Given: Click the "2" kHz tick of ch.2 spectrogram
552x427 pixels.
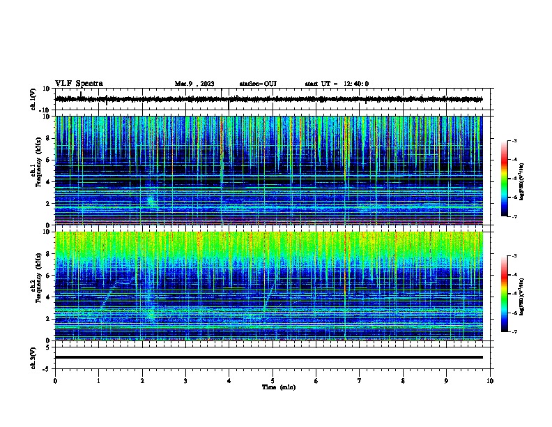Looking at the screenshot, I should point(48,319).
